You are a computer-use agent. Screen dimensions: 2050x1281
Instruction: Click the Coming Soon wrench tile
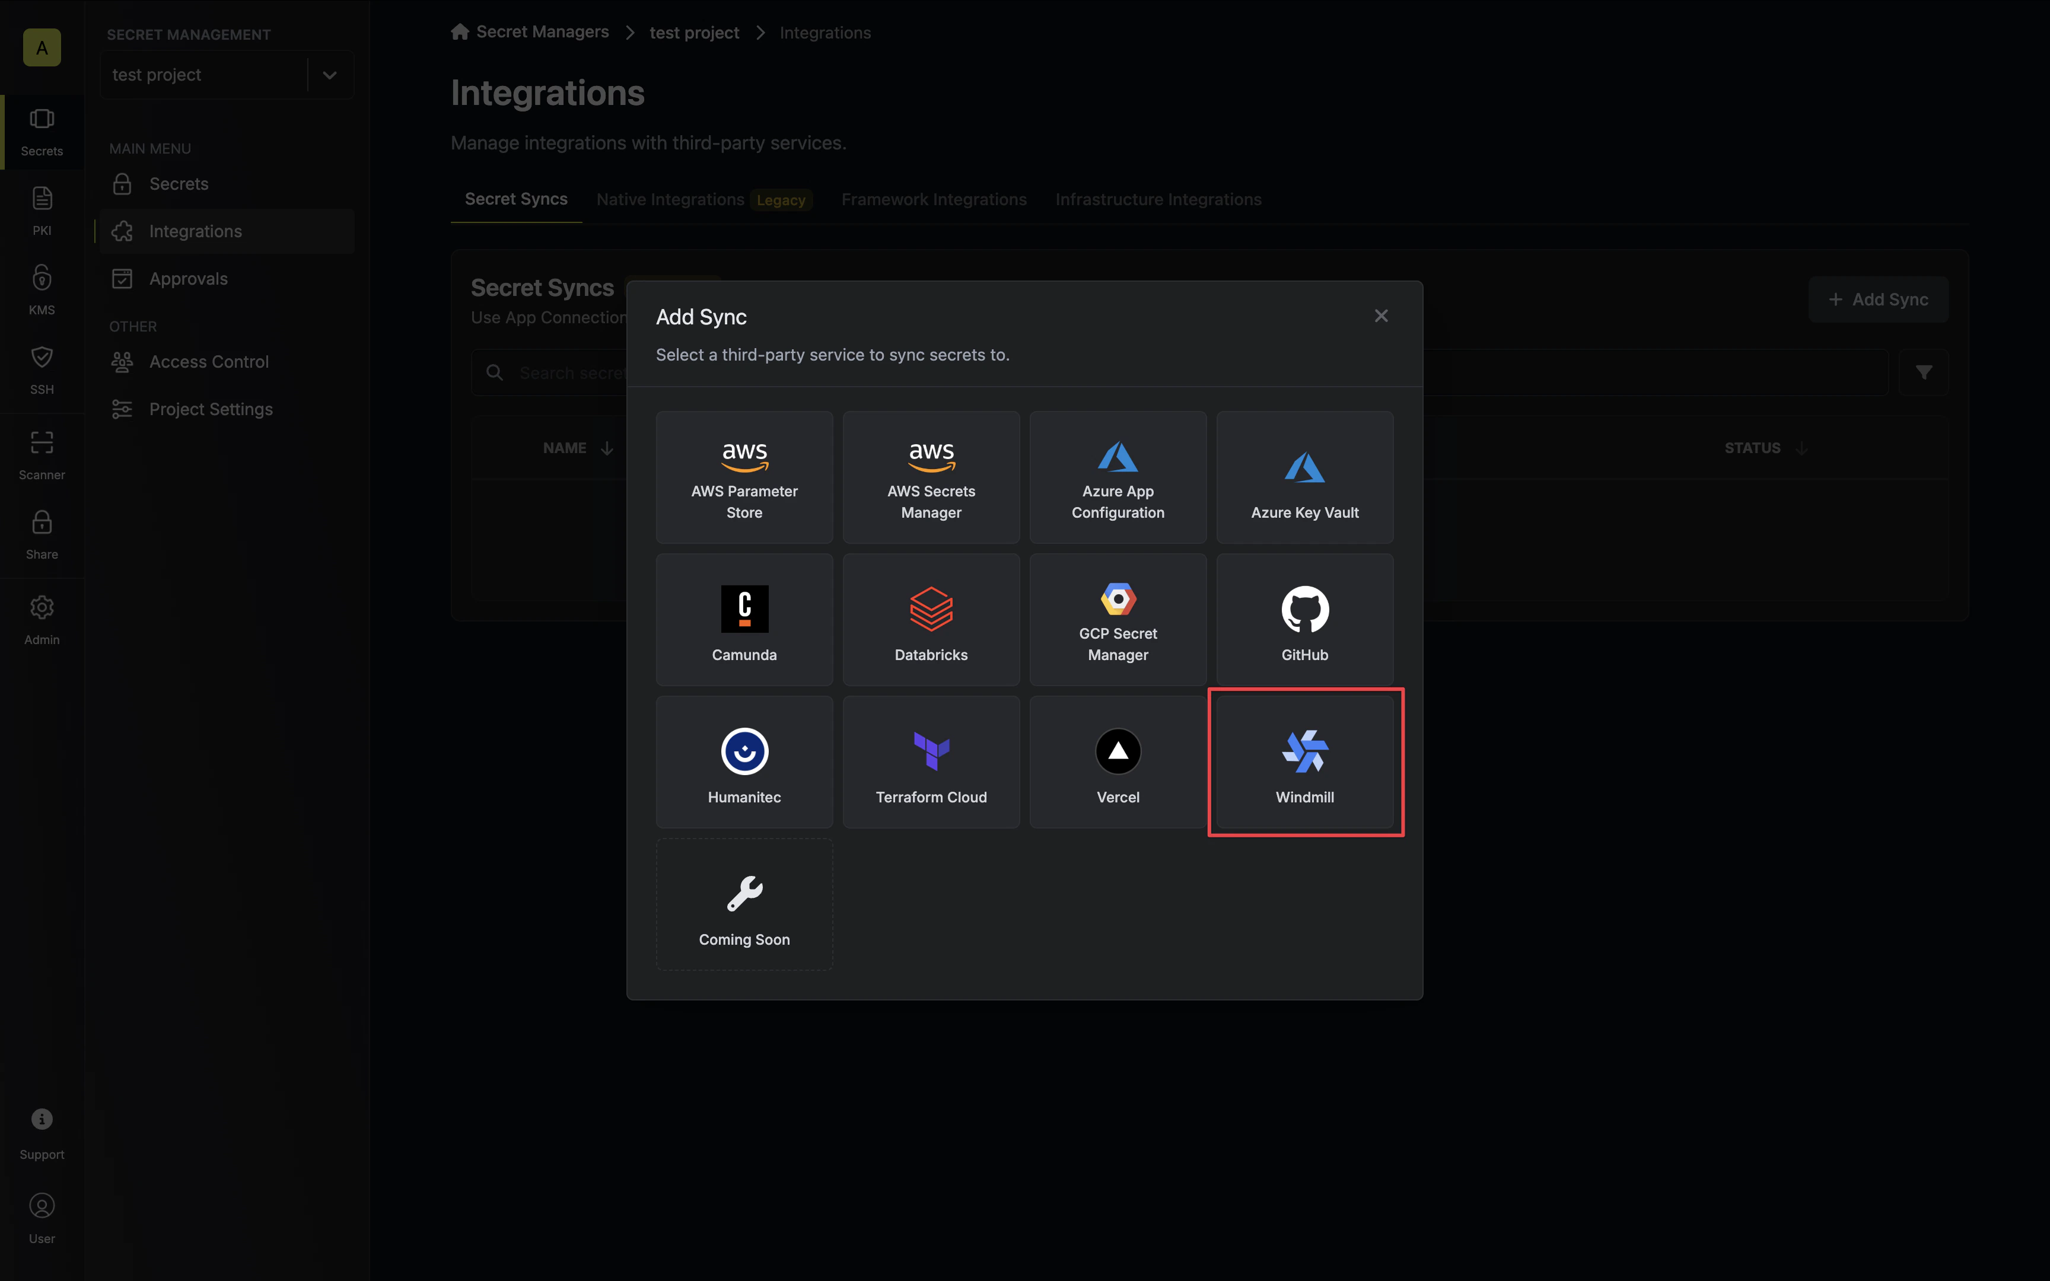point(744,904)
